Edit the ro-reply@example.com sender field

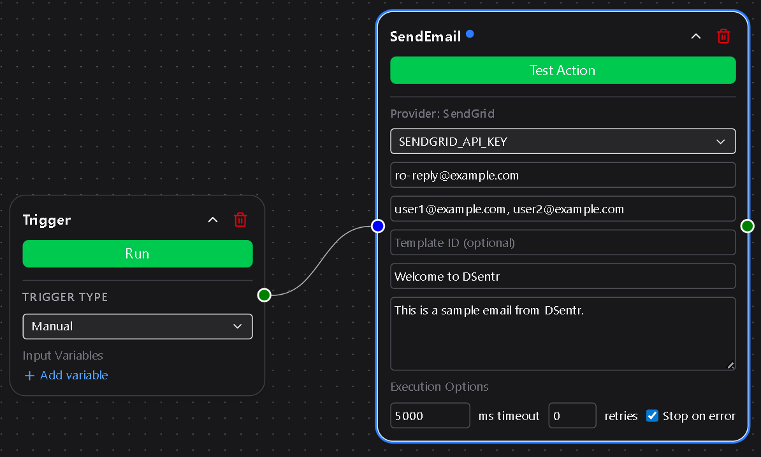(563, 175)
